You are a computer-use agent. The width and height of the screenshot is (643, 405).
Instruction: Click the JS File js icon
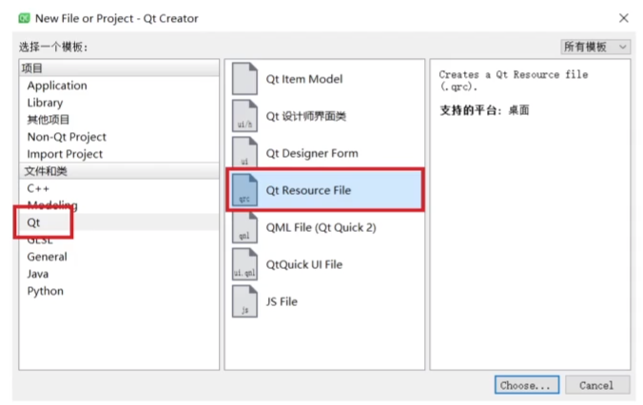point(244,301)
